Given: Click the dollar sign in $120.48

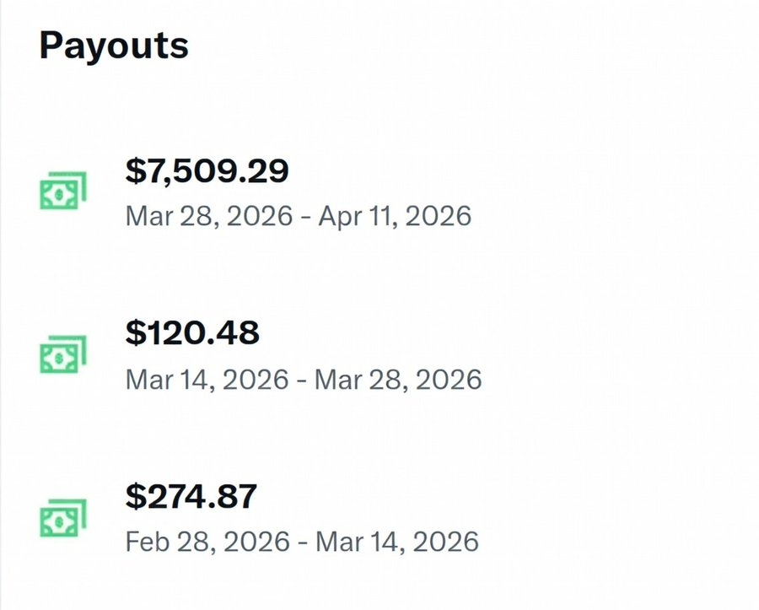Looking at the screenshot, I should (135, 333).
